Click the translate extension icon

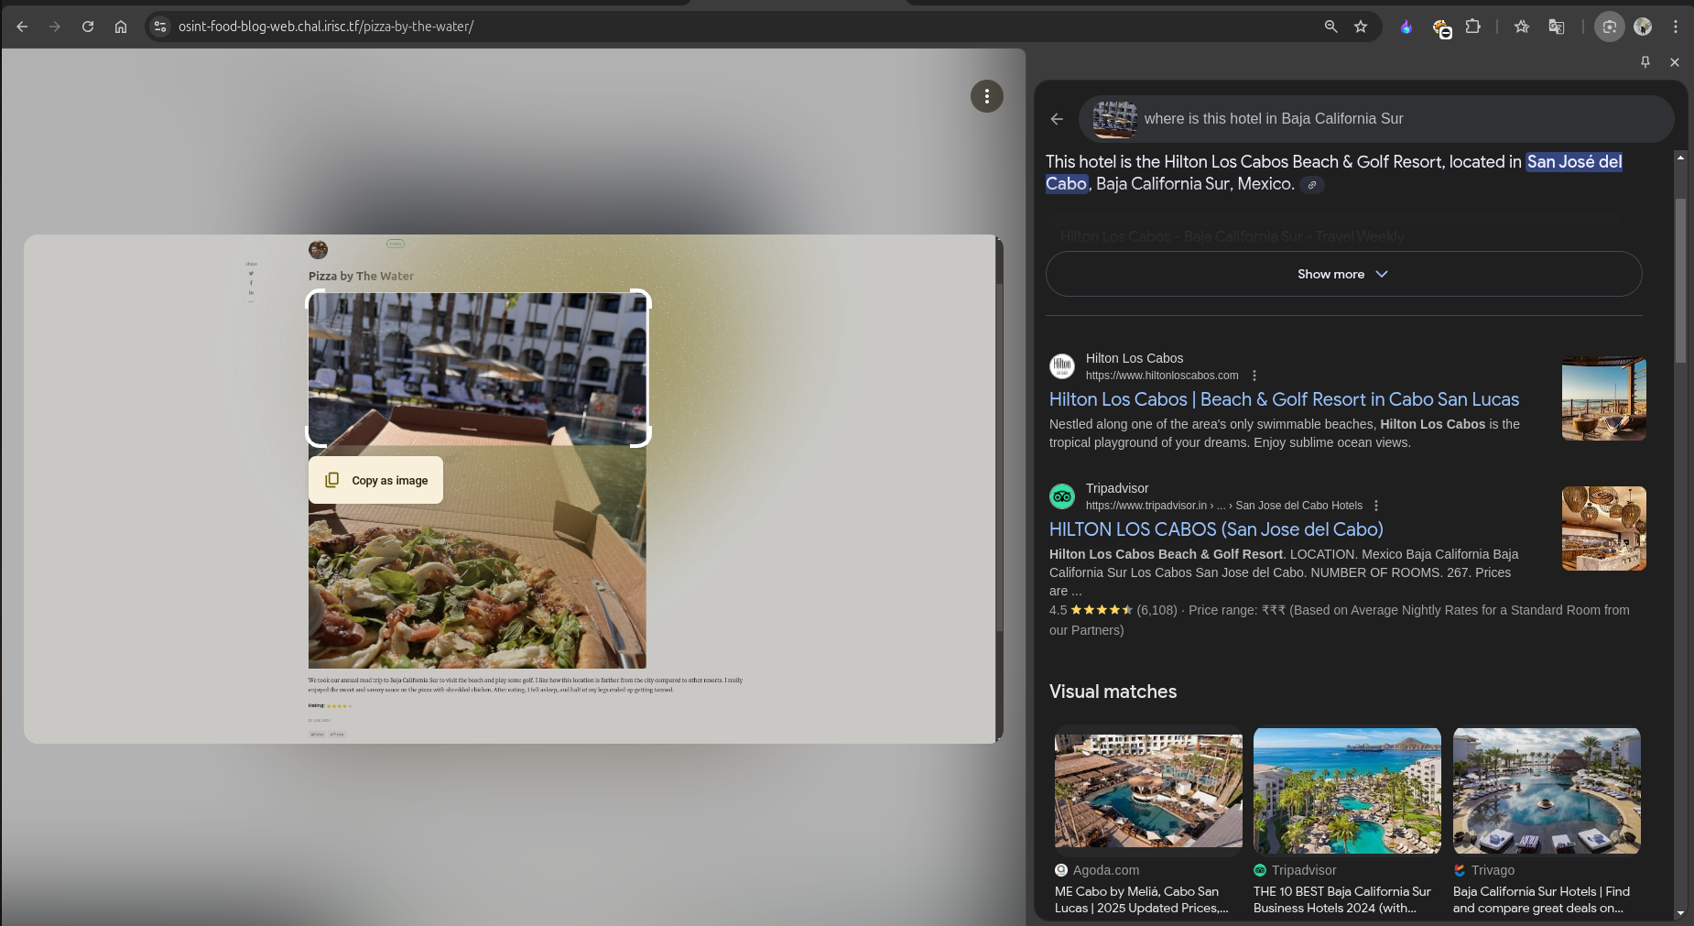(x=1556, y=27)
